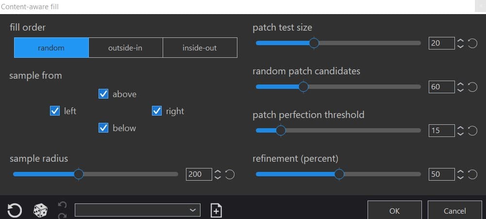Reset the patch perfection threshold value

472,131
